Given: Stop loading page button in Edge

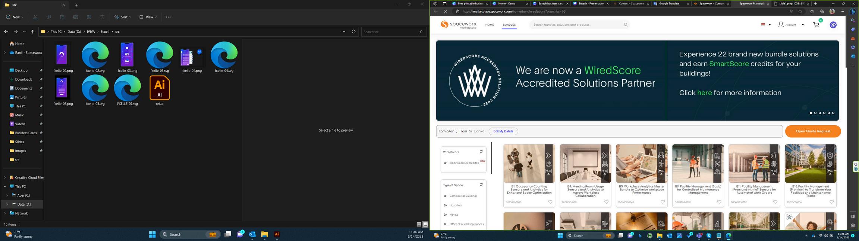Looking at the screenshot, I should click(x=446, y=11).
